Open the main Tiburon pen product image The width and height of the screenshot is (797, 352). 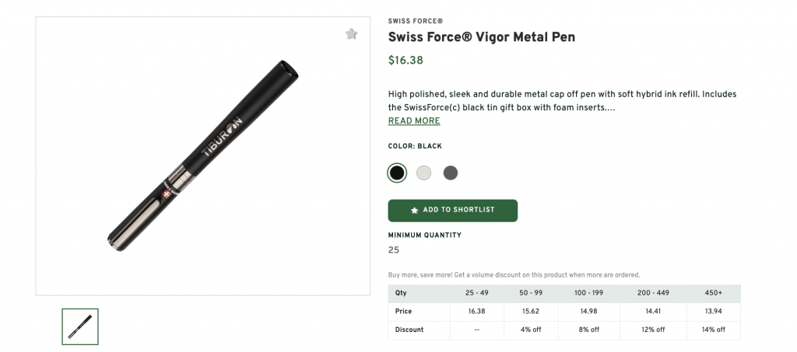pyautogui.click(x=202, y=155)
